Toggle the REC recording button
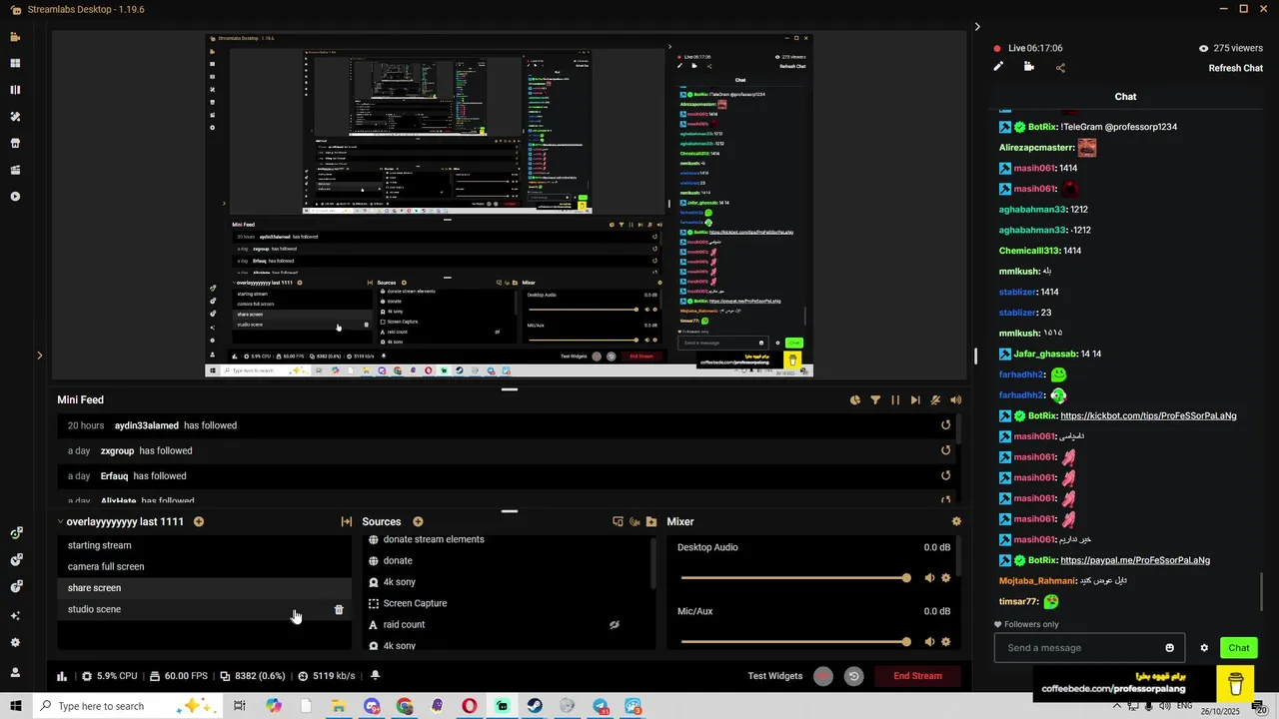 coord(822,676)
